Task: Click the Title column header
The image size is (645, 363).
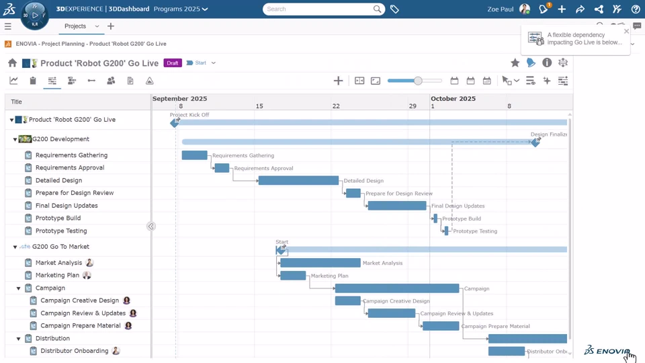Action: click(16, 102)
